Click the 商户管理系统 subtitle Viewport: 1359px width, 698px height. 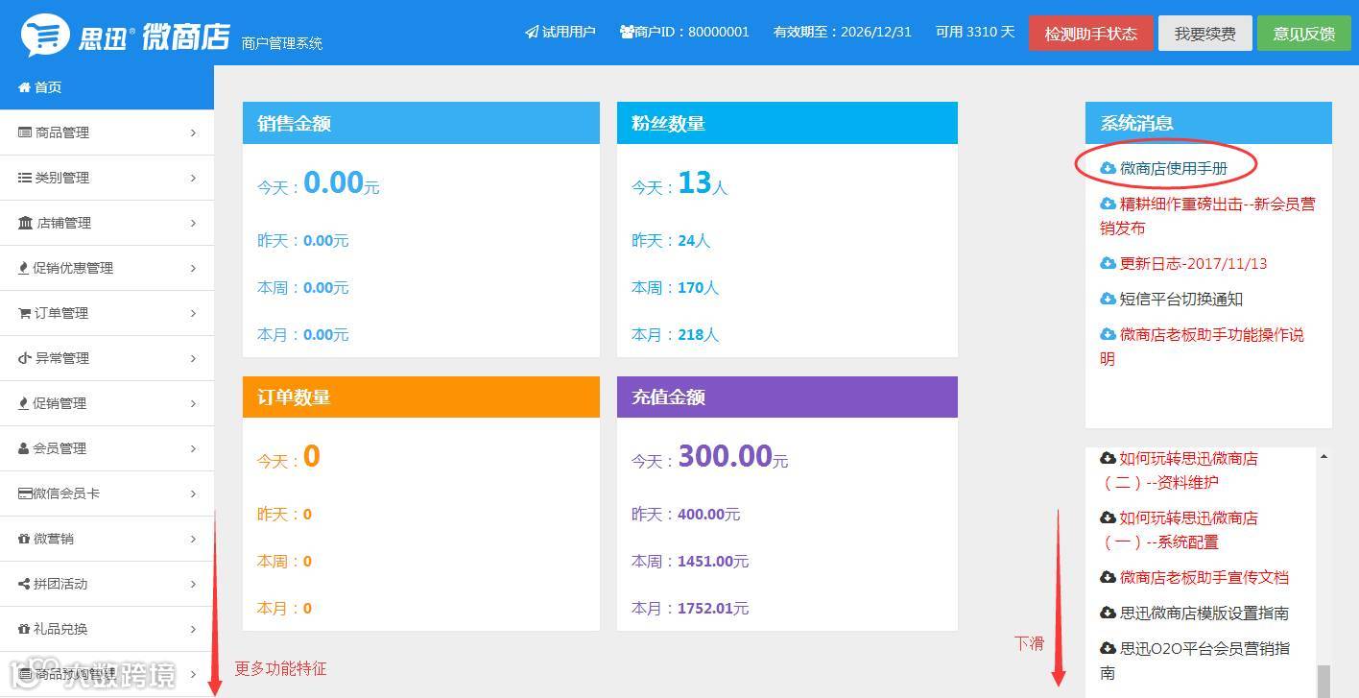point(282,43)
